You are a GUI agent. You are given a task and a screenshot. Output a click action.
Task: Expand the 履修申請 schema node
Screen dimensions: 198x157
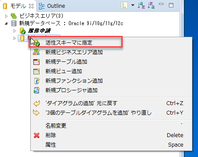click(x=14, y=31)
